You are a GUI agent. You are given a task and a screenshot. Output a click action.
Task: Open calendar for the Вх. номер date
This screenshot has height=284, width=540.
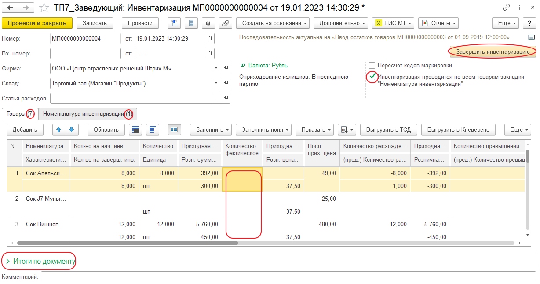pos(209,53)
